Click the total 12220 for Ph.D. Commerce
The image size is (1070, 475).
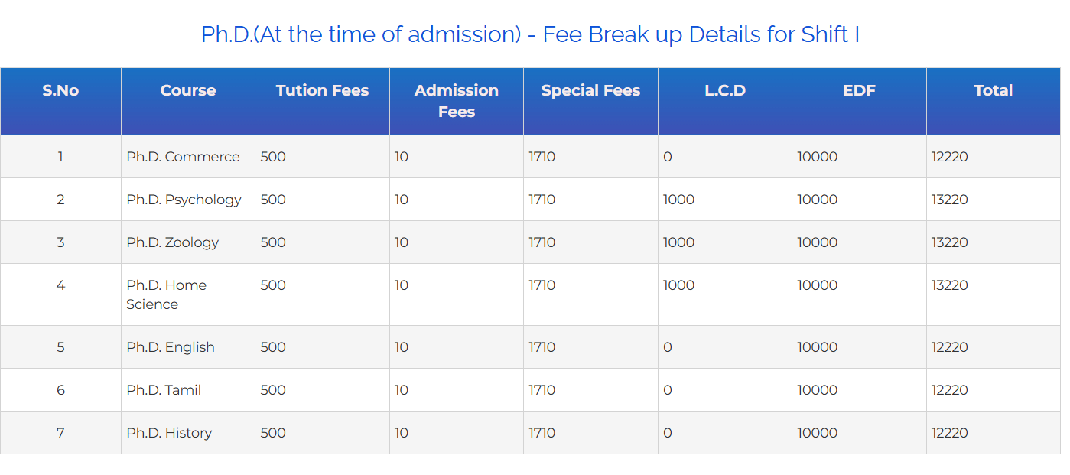pyautogui.click(x=950, y=157)
